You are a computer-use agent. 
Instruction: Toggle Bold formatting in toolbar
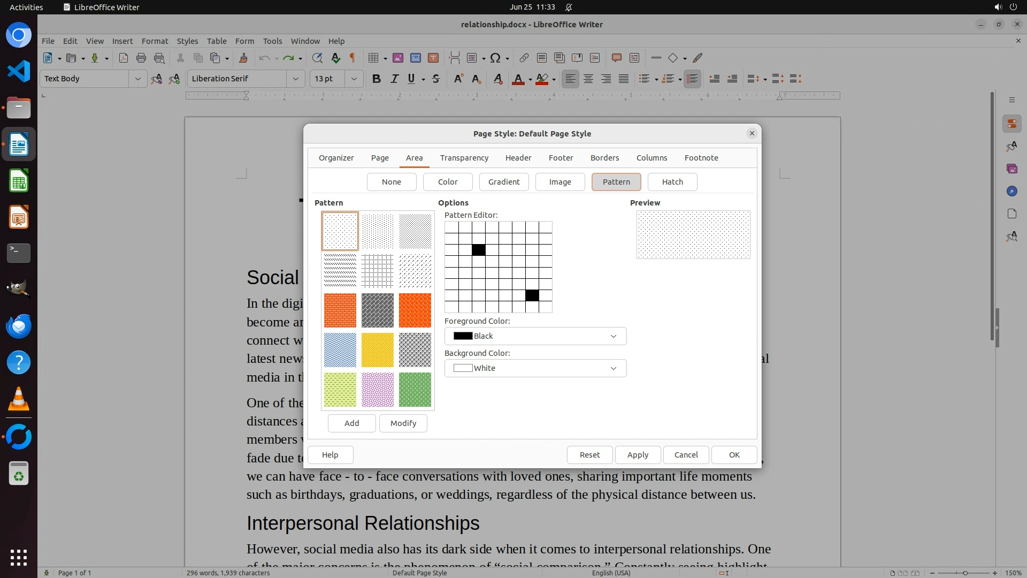376,79
